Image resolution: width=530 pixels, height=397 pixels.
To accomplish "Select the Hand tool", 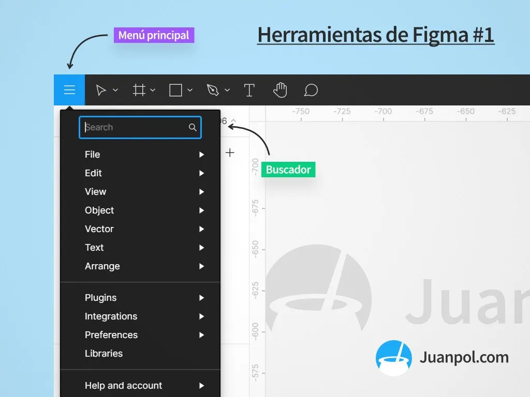I will (x=280, y=90).
